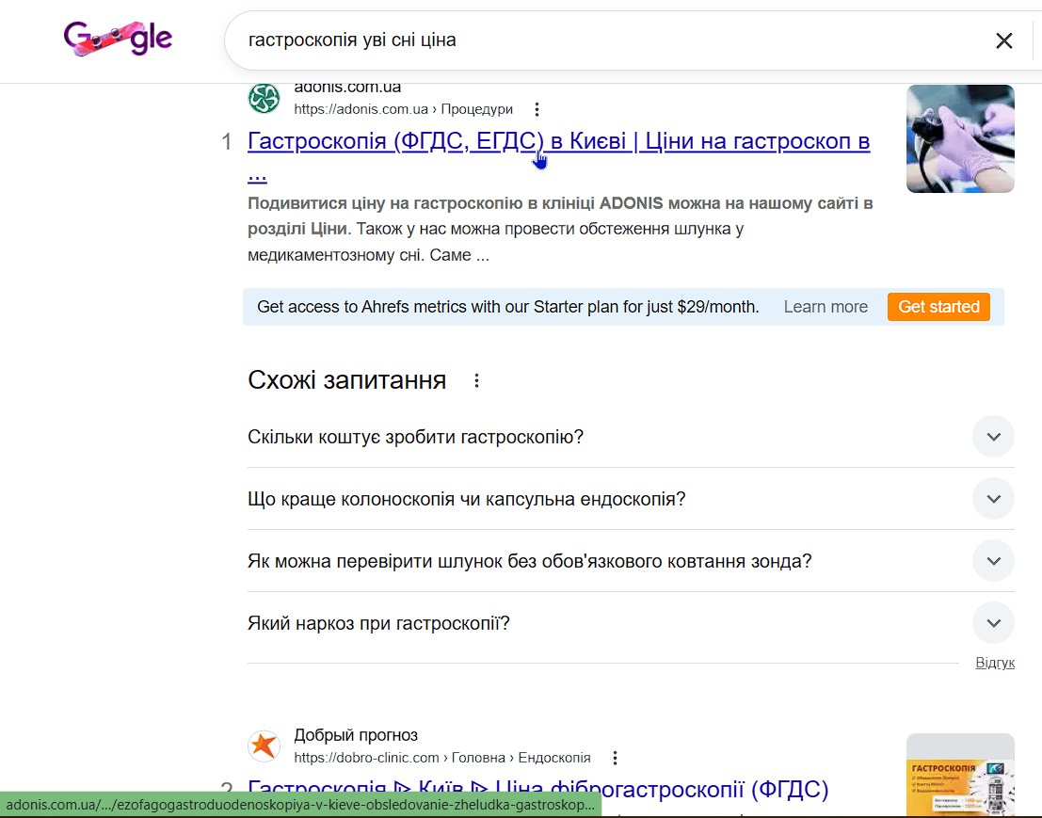Click the adonis.com.ua › Процедури URL breadcrumb

coord(404,109)
